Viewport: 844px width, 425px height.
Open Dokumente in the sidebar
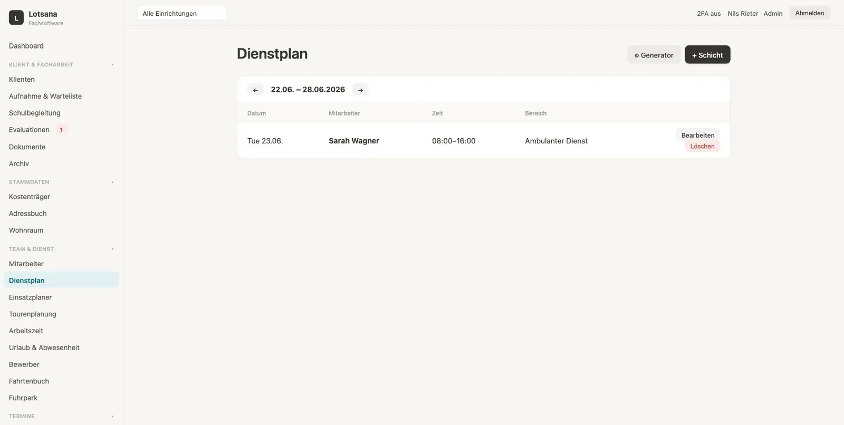click(x=62, y=147)
